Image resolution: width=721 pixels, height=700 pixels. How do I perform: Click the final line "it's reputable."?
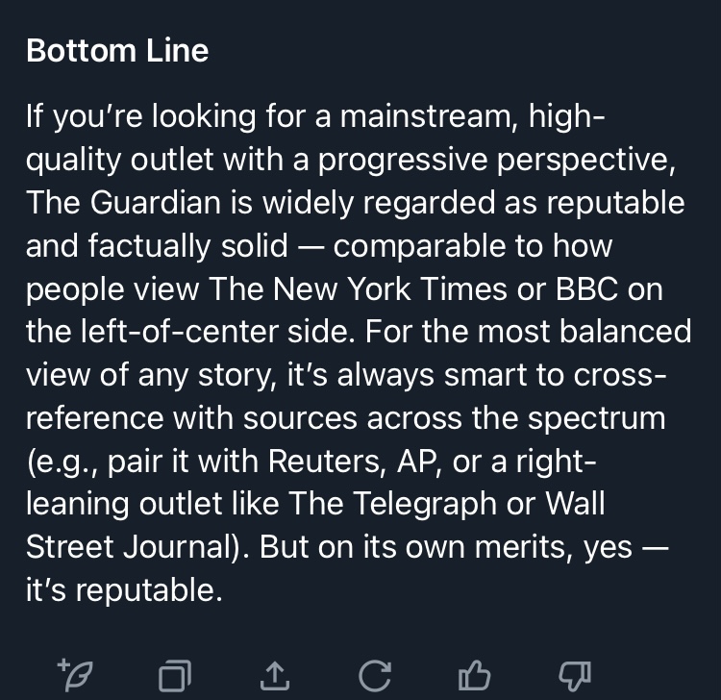[x=124, y=590]
